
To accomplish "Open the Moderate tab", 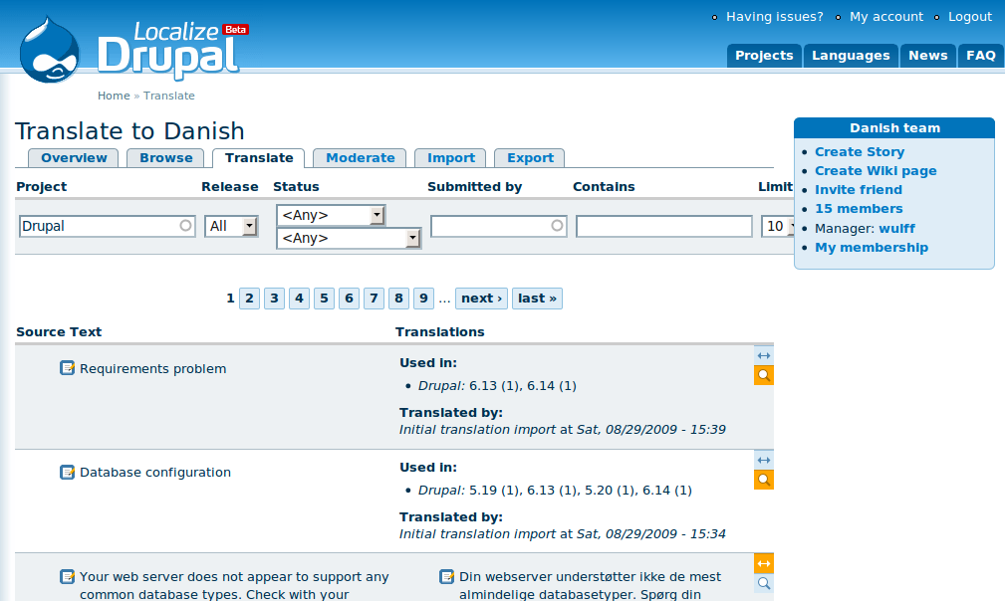I will click(x=361, y=158).
